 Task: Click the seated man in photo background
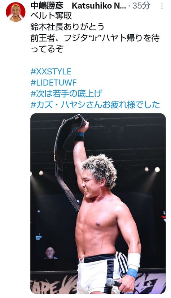point(50,253)
